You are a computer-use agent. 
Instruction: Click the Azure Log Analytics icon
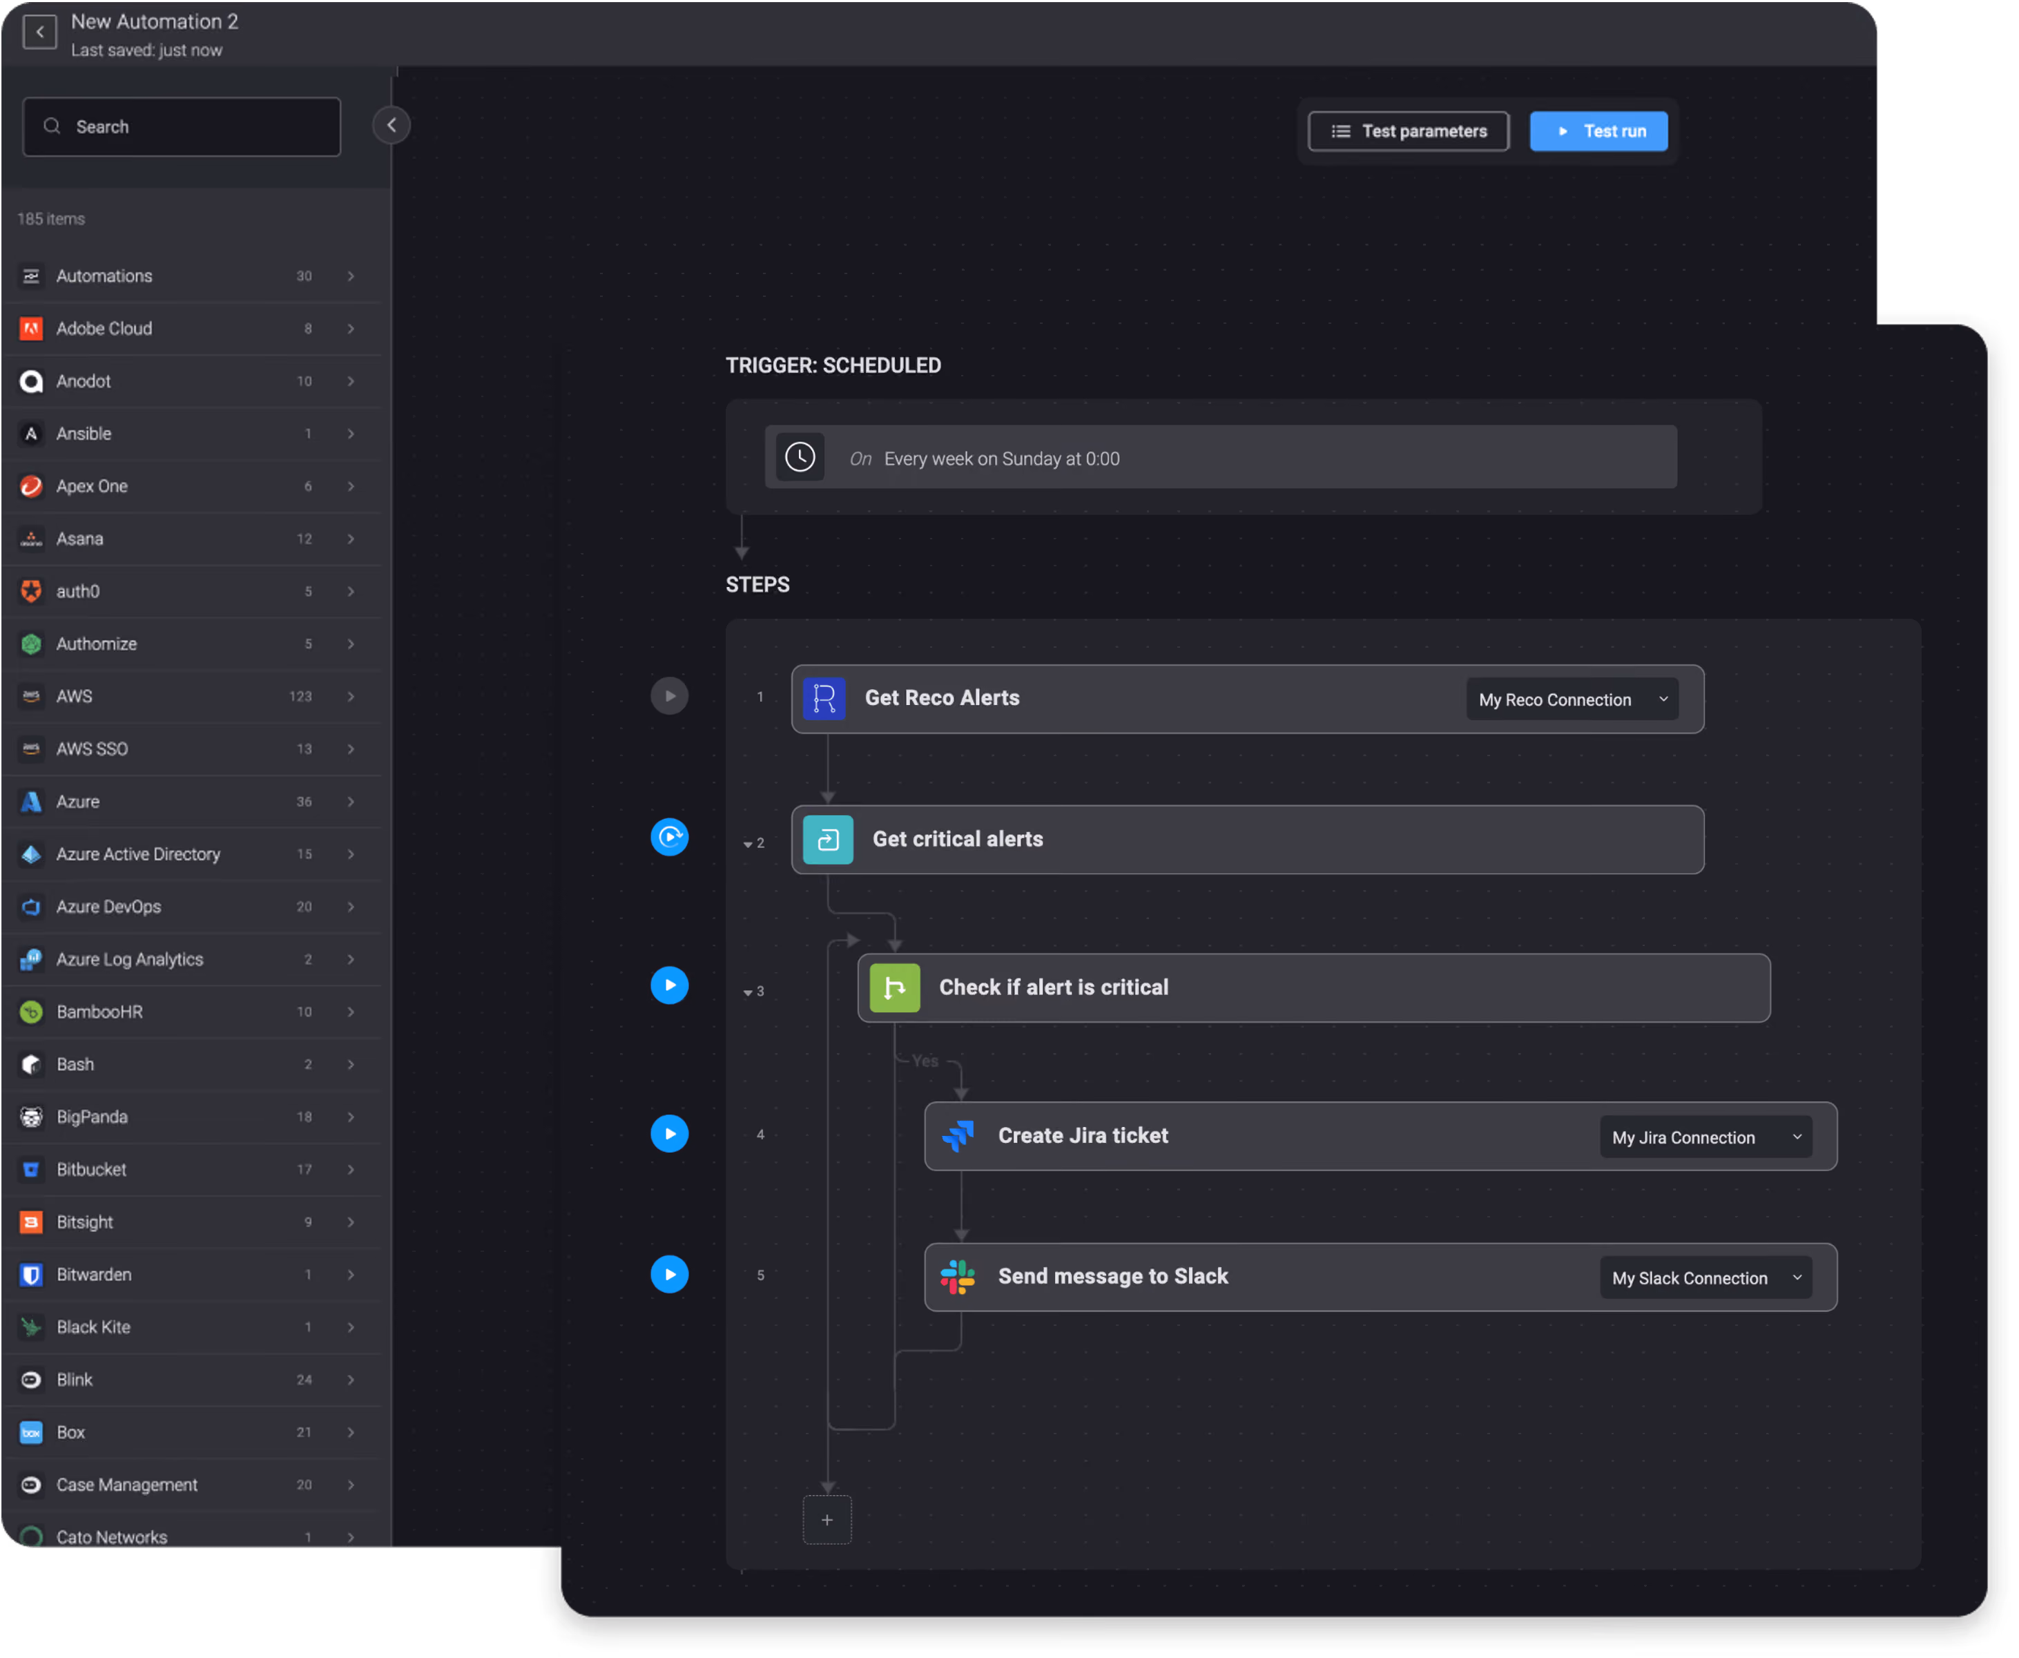32,960
